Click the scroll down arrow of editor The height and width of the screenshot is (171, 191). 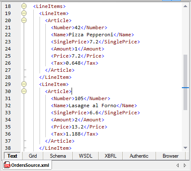pyautogui.click(x=185, y=148)
